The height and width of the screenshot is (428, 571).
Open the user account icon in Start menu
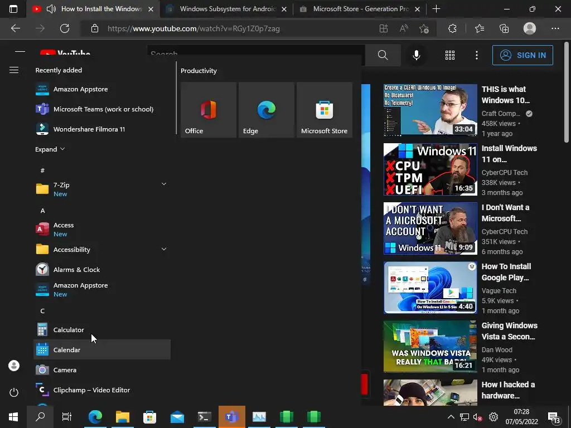(14, 366)
